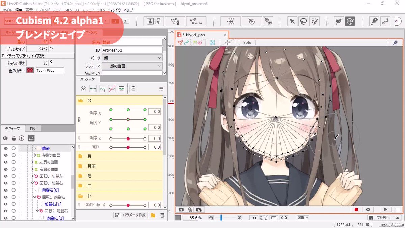Viewport: 405px width, 228px height.
Task: Select the glue tool pen icon
Action: point(374,21)
